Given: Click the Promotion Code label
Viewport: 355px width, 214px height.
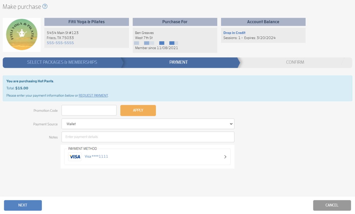Looking at the screenshot, I should coord(45,111).
